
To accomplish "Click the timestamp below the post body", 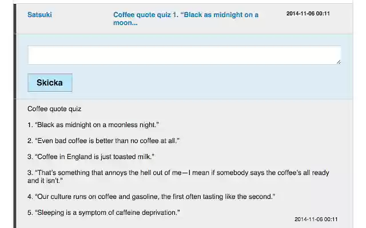I will pos(316,219).
